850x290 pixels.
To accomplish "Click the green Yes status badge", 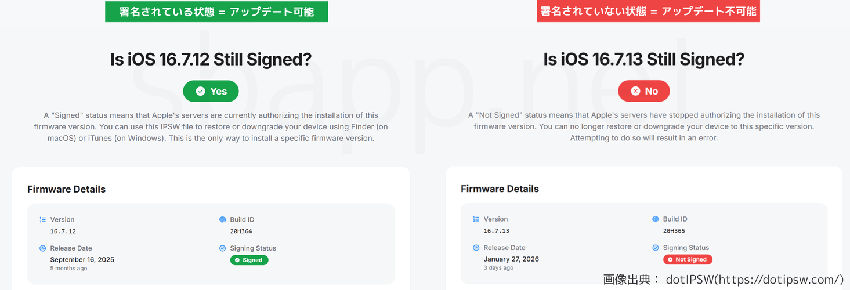I will click(211, 91).
